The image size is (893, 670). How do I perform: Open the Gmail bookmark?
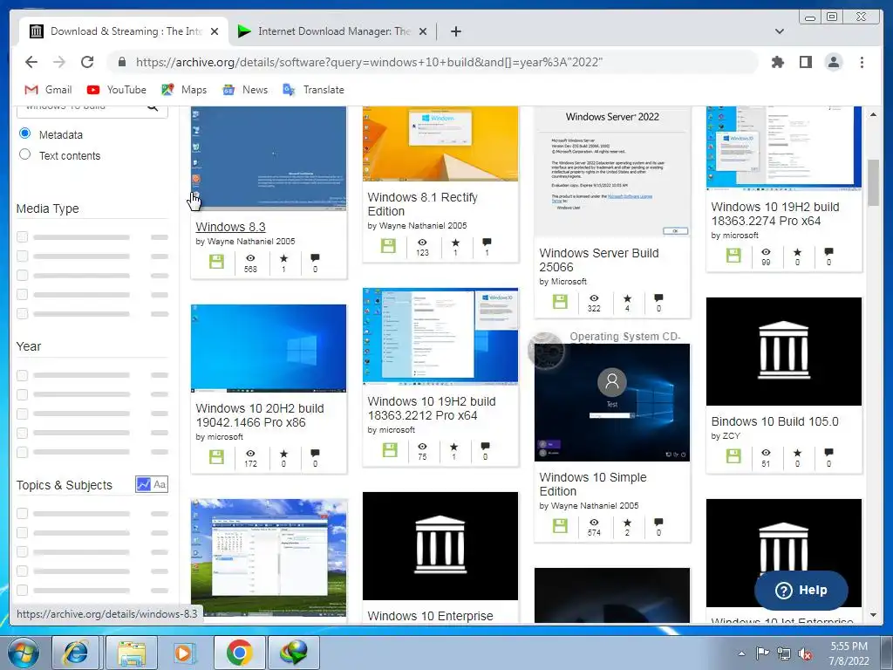(48, 90)
